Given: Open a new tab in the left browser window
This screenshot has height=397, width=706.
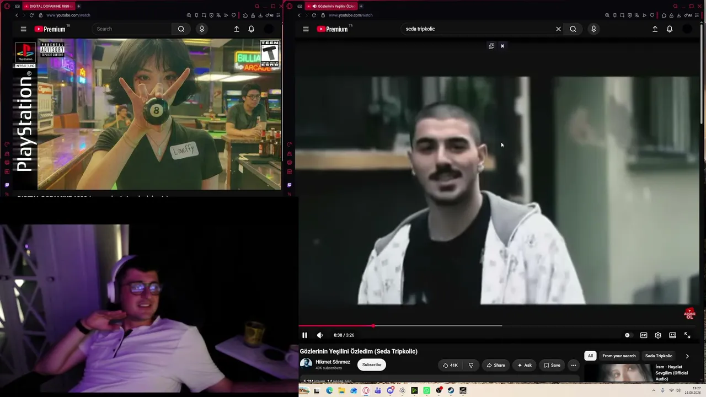Looking at the screenshot, I should (x=78, y=6).
